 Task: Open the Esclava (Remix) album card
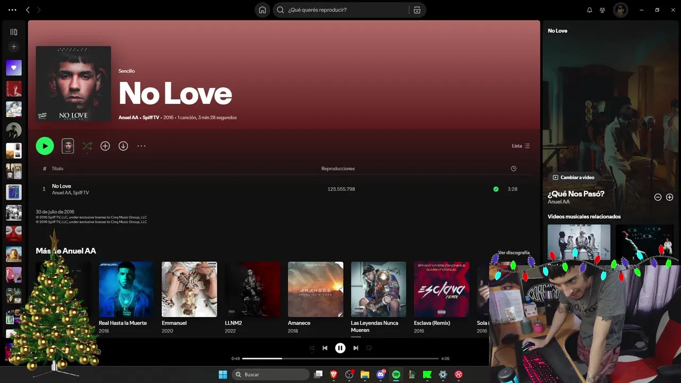point(442,298)
